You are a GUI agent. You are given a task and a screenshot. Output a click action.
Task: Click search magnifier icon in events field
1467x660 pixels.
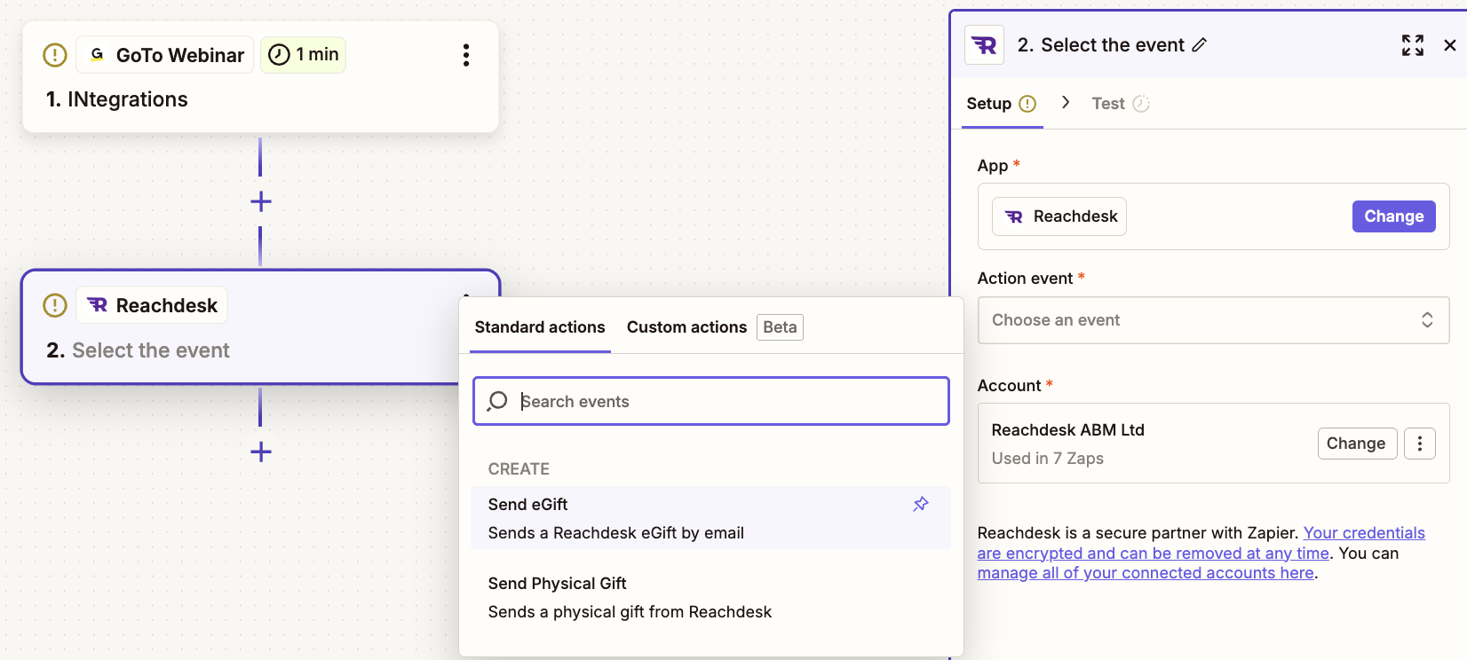coord(497,401)
